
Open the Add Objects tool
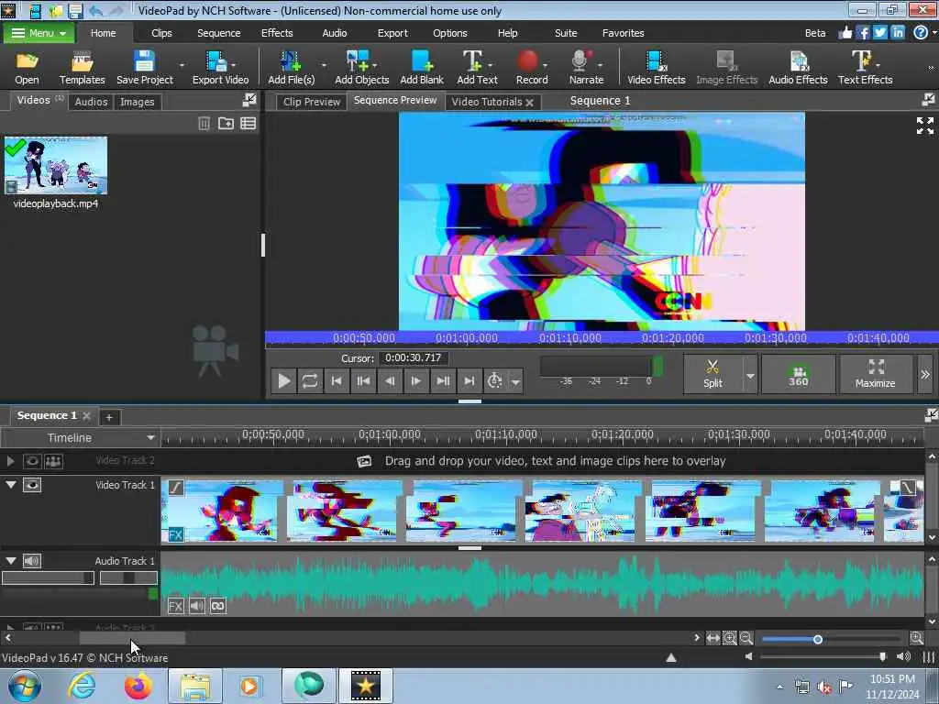click(361, 68)
